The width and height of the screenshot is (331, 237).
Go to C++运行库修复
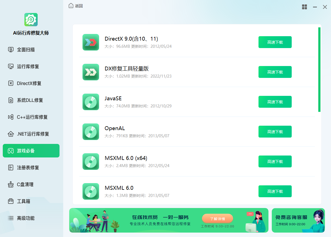(x=32, y=117)
